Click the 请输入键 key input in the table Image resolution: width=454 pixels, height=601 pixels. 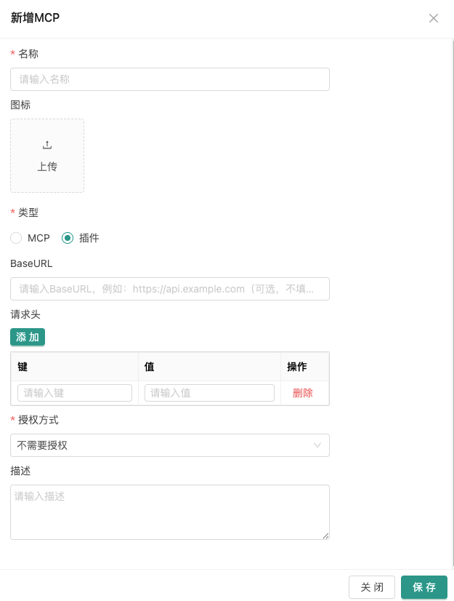pyautogui.click(x=74, y=393)
